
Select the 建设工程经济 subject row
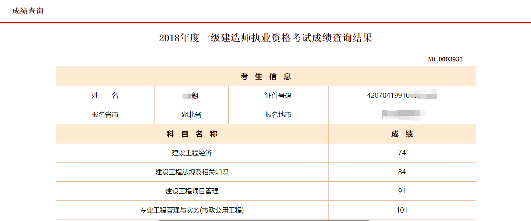[x=192, y=153]
